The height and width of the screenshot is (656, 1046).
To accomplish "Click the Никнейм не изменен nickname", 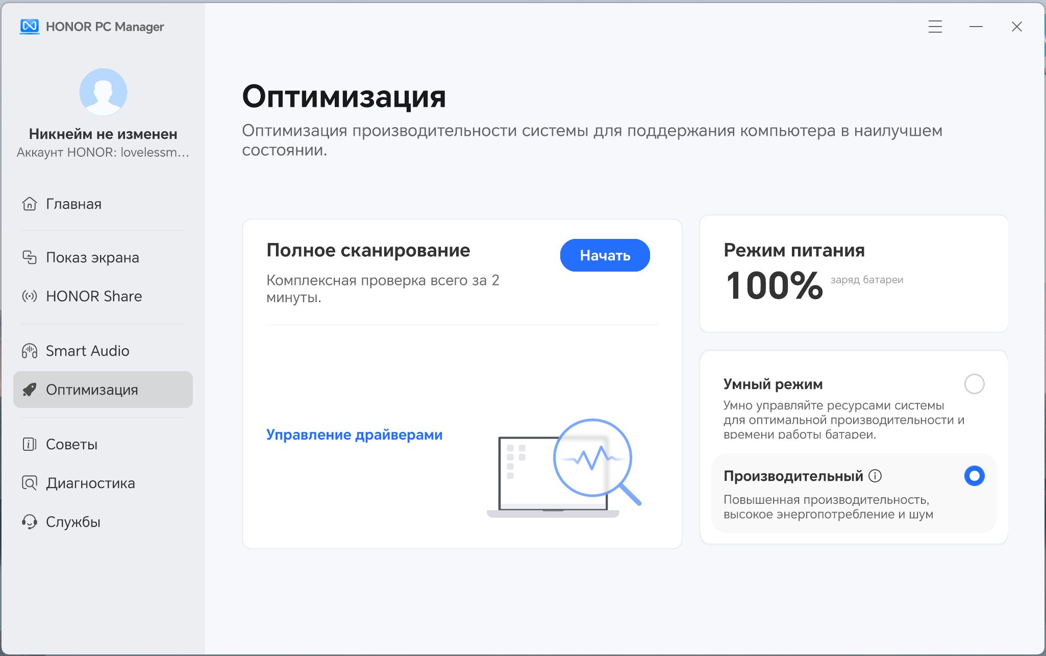I will 103,134.
